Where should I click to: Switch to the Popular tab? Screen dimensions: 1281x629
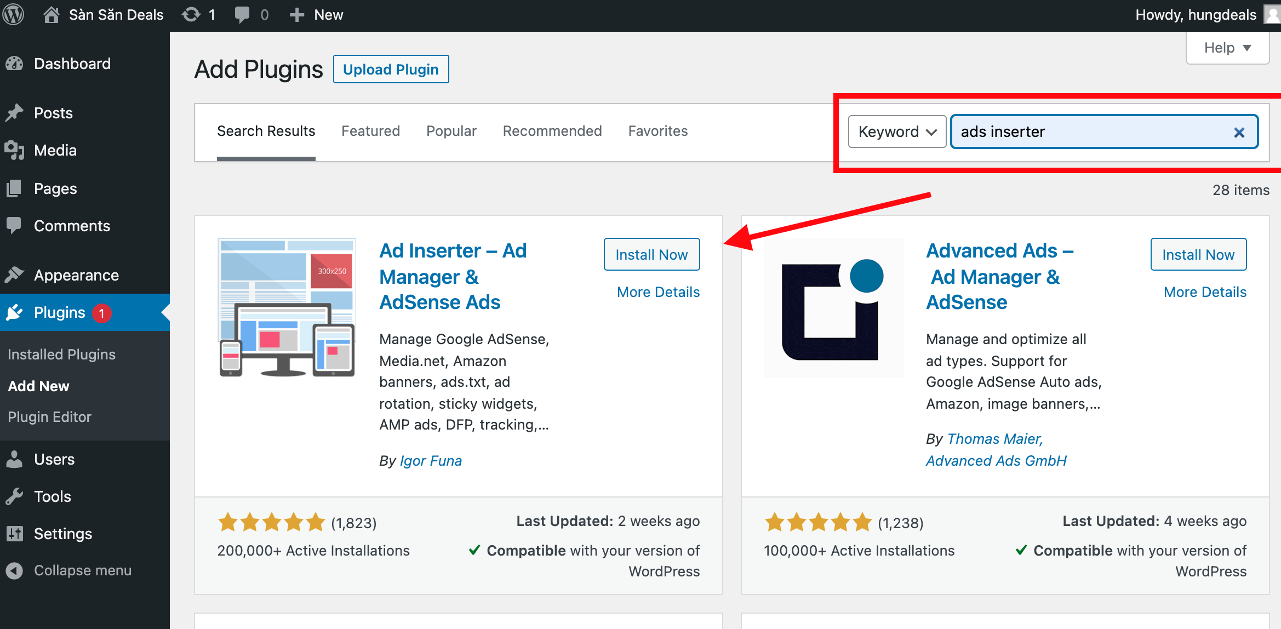[451, 131]
